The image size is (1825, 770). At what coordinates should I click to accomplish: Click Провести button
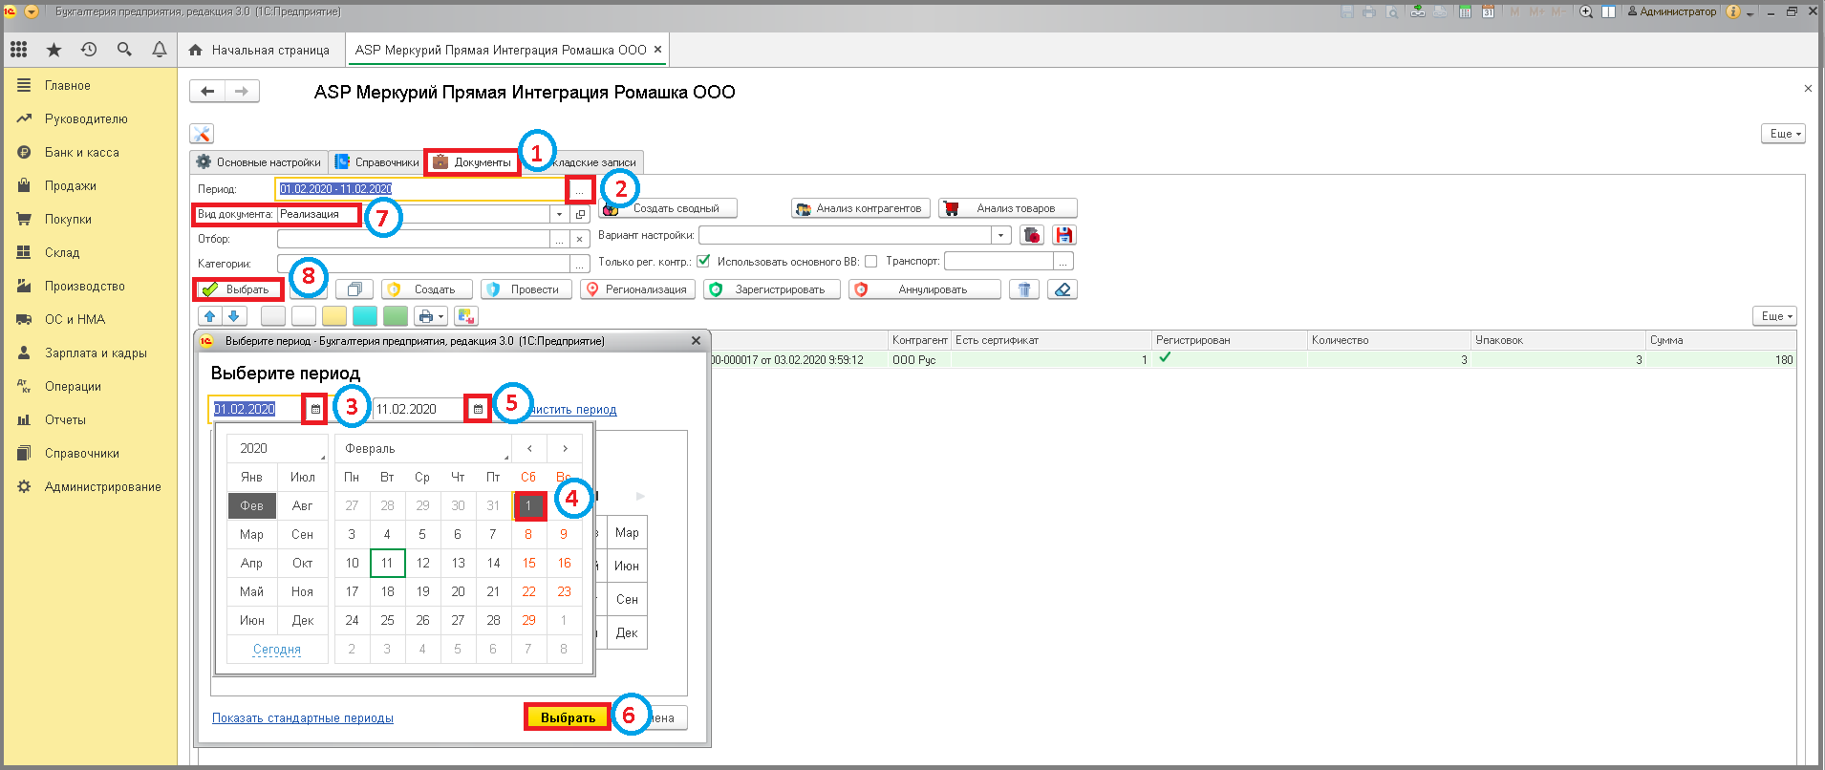click(x=526, y=289)
